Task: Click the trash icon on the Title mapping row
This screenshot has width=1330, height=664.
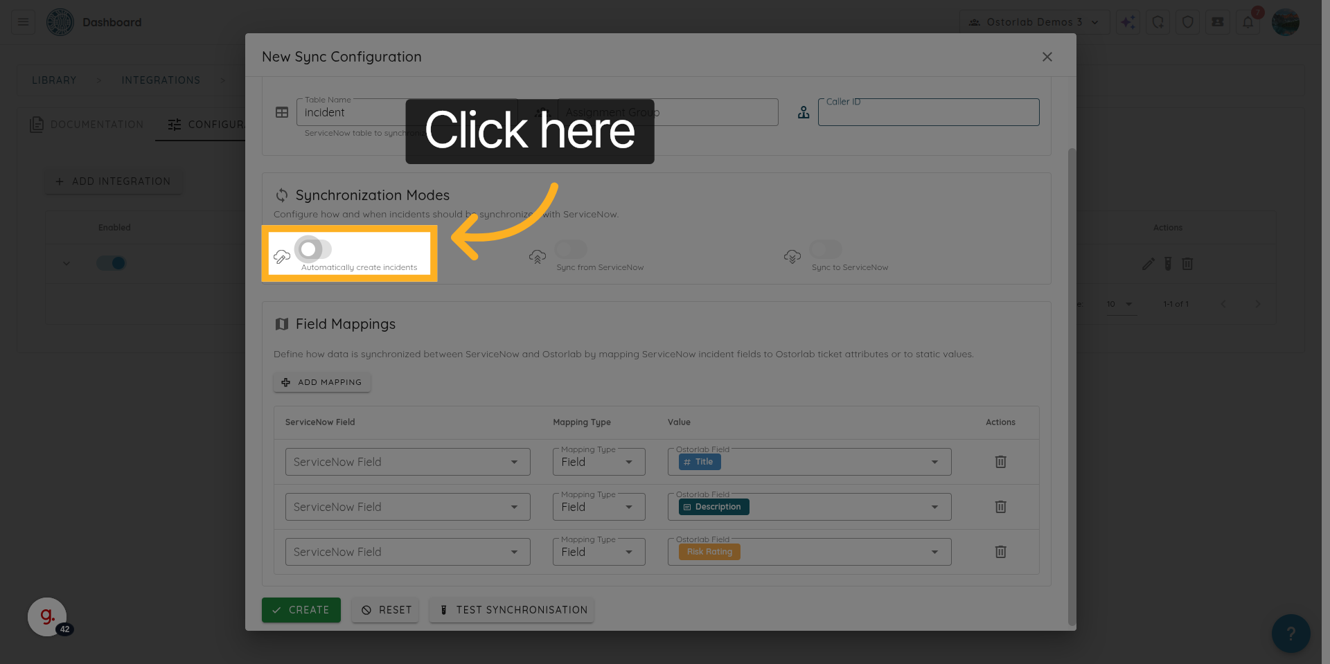Action: [1000, 462]
